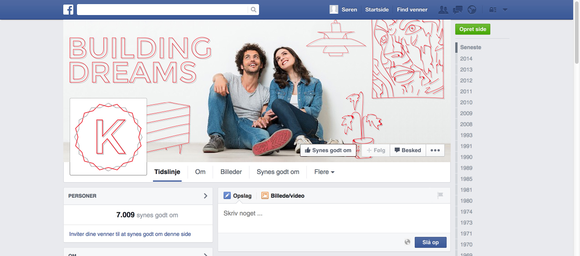
Task: Switch to Billeder tab
Action: click(231, 172)
